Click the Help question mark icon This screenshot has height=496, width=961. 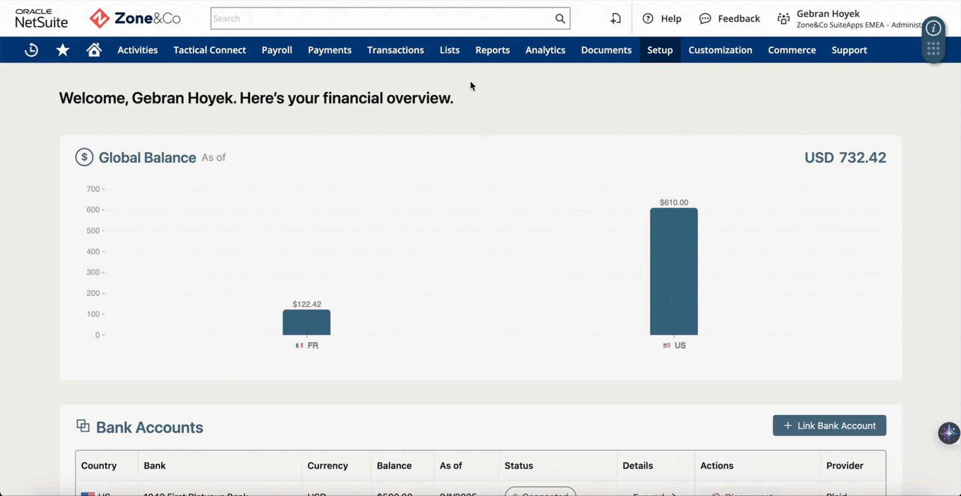click(x=647, y=19)
